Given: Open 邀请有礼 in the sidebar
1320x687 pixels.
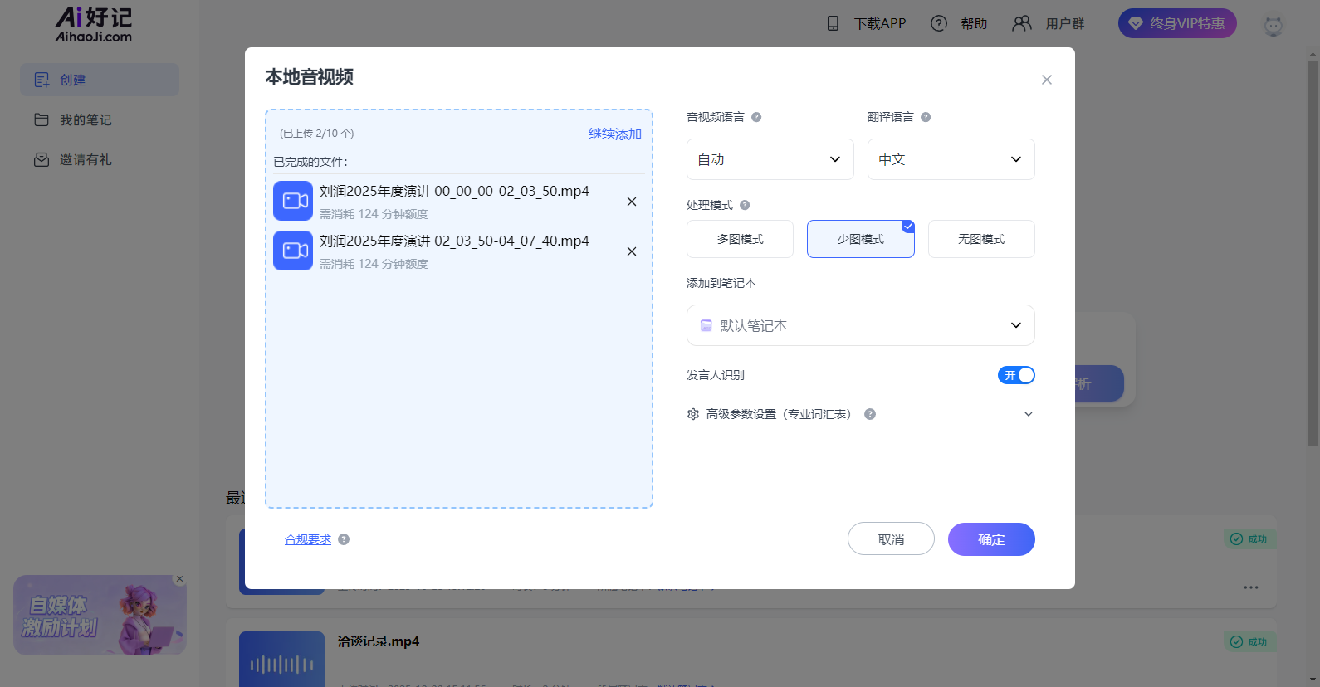Looking at the screenshot, I should pyautogui.click(x=85, y=159).
